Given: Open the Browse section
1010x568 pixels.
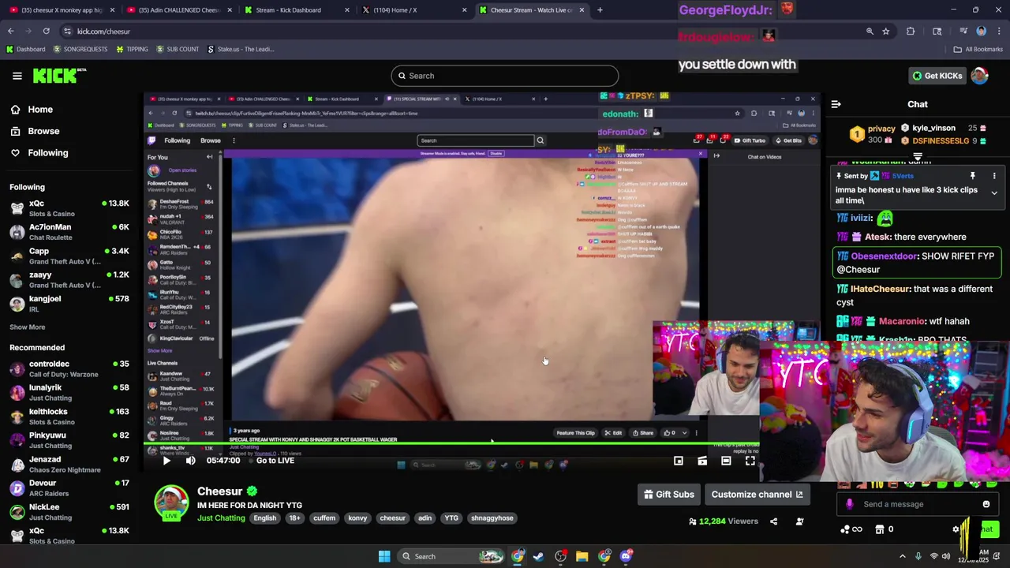Looking at the screenshot, I should point(43,131).
